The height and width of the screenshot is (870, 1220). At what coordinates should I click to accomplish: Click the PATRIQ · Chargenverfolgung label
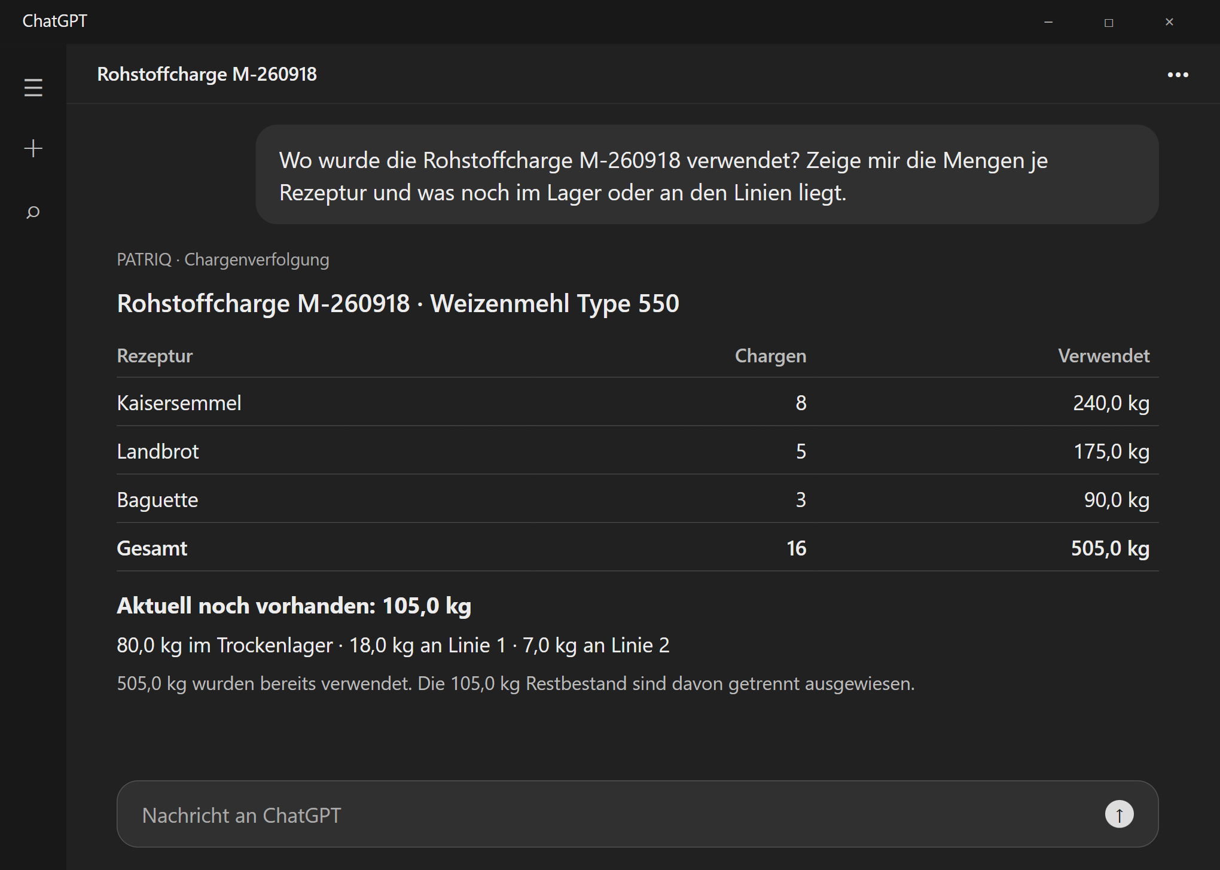[223, 260]
